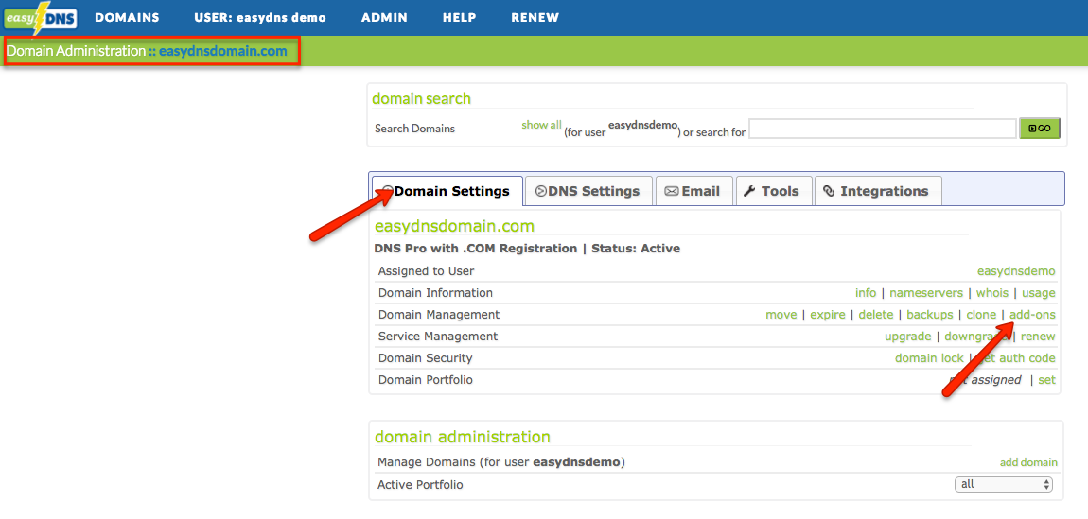Open the Email tab
Screen dimensions: 1088x519
tap(693, 191)
